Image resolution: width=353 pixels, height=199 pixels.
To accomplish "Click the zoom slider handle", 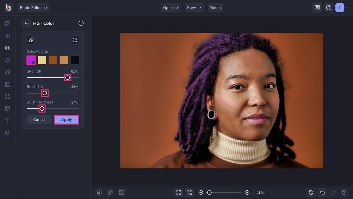I will [209, 193].
